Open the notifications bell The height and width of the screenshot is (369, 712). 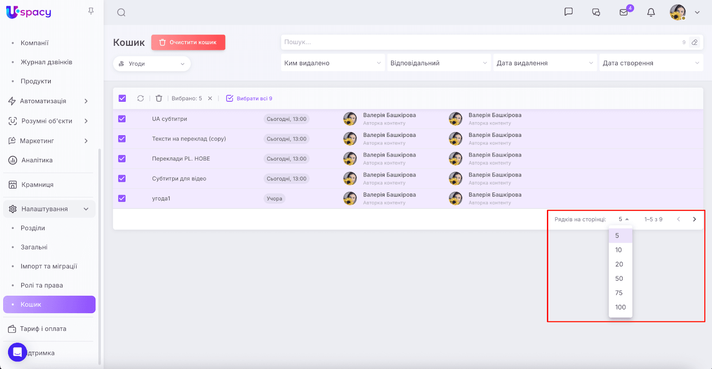651,12
